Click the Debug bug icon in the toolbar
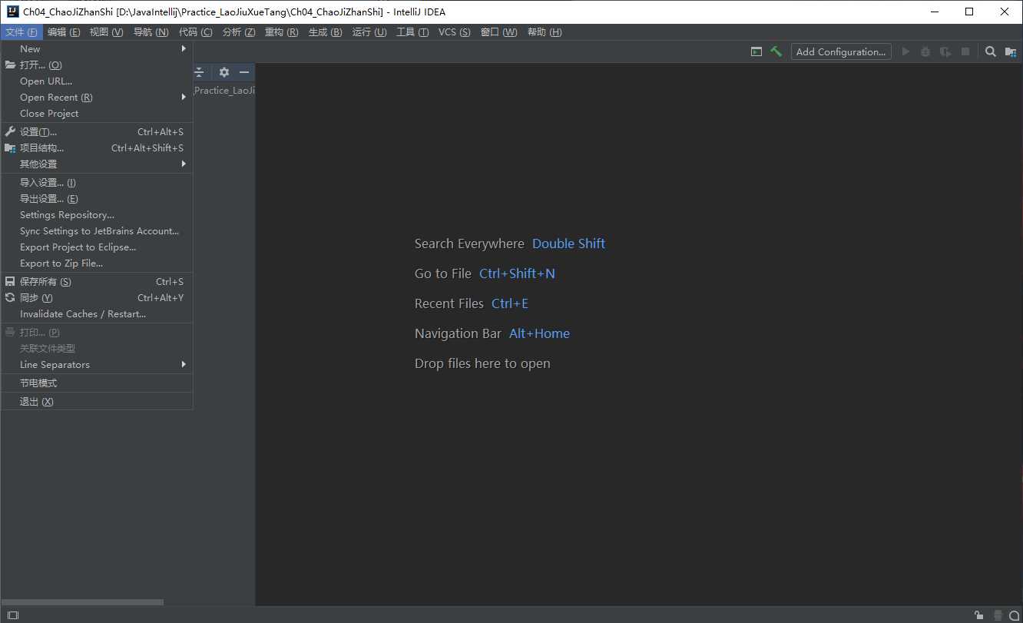The image size is (1023, 623). point(925,51)
